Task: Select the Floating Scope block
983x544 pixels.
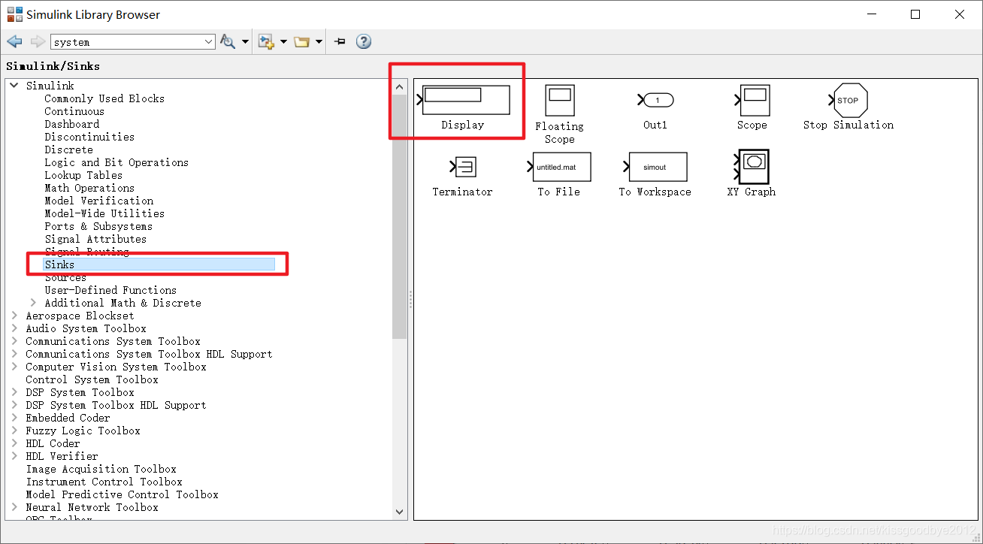Action: [560, 113]
